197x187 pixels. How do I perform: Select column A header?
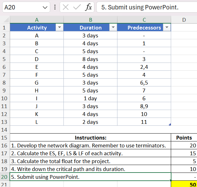[37, 20]
